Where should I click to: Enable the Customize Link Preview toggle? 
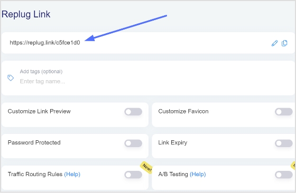133,112
